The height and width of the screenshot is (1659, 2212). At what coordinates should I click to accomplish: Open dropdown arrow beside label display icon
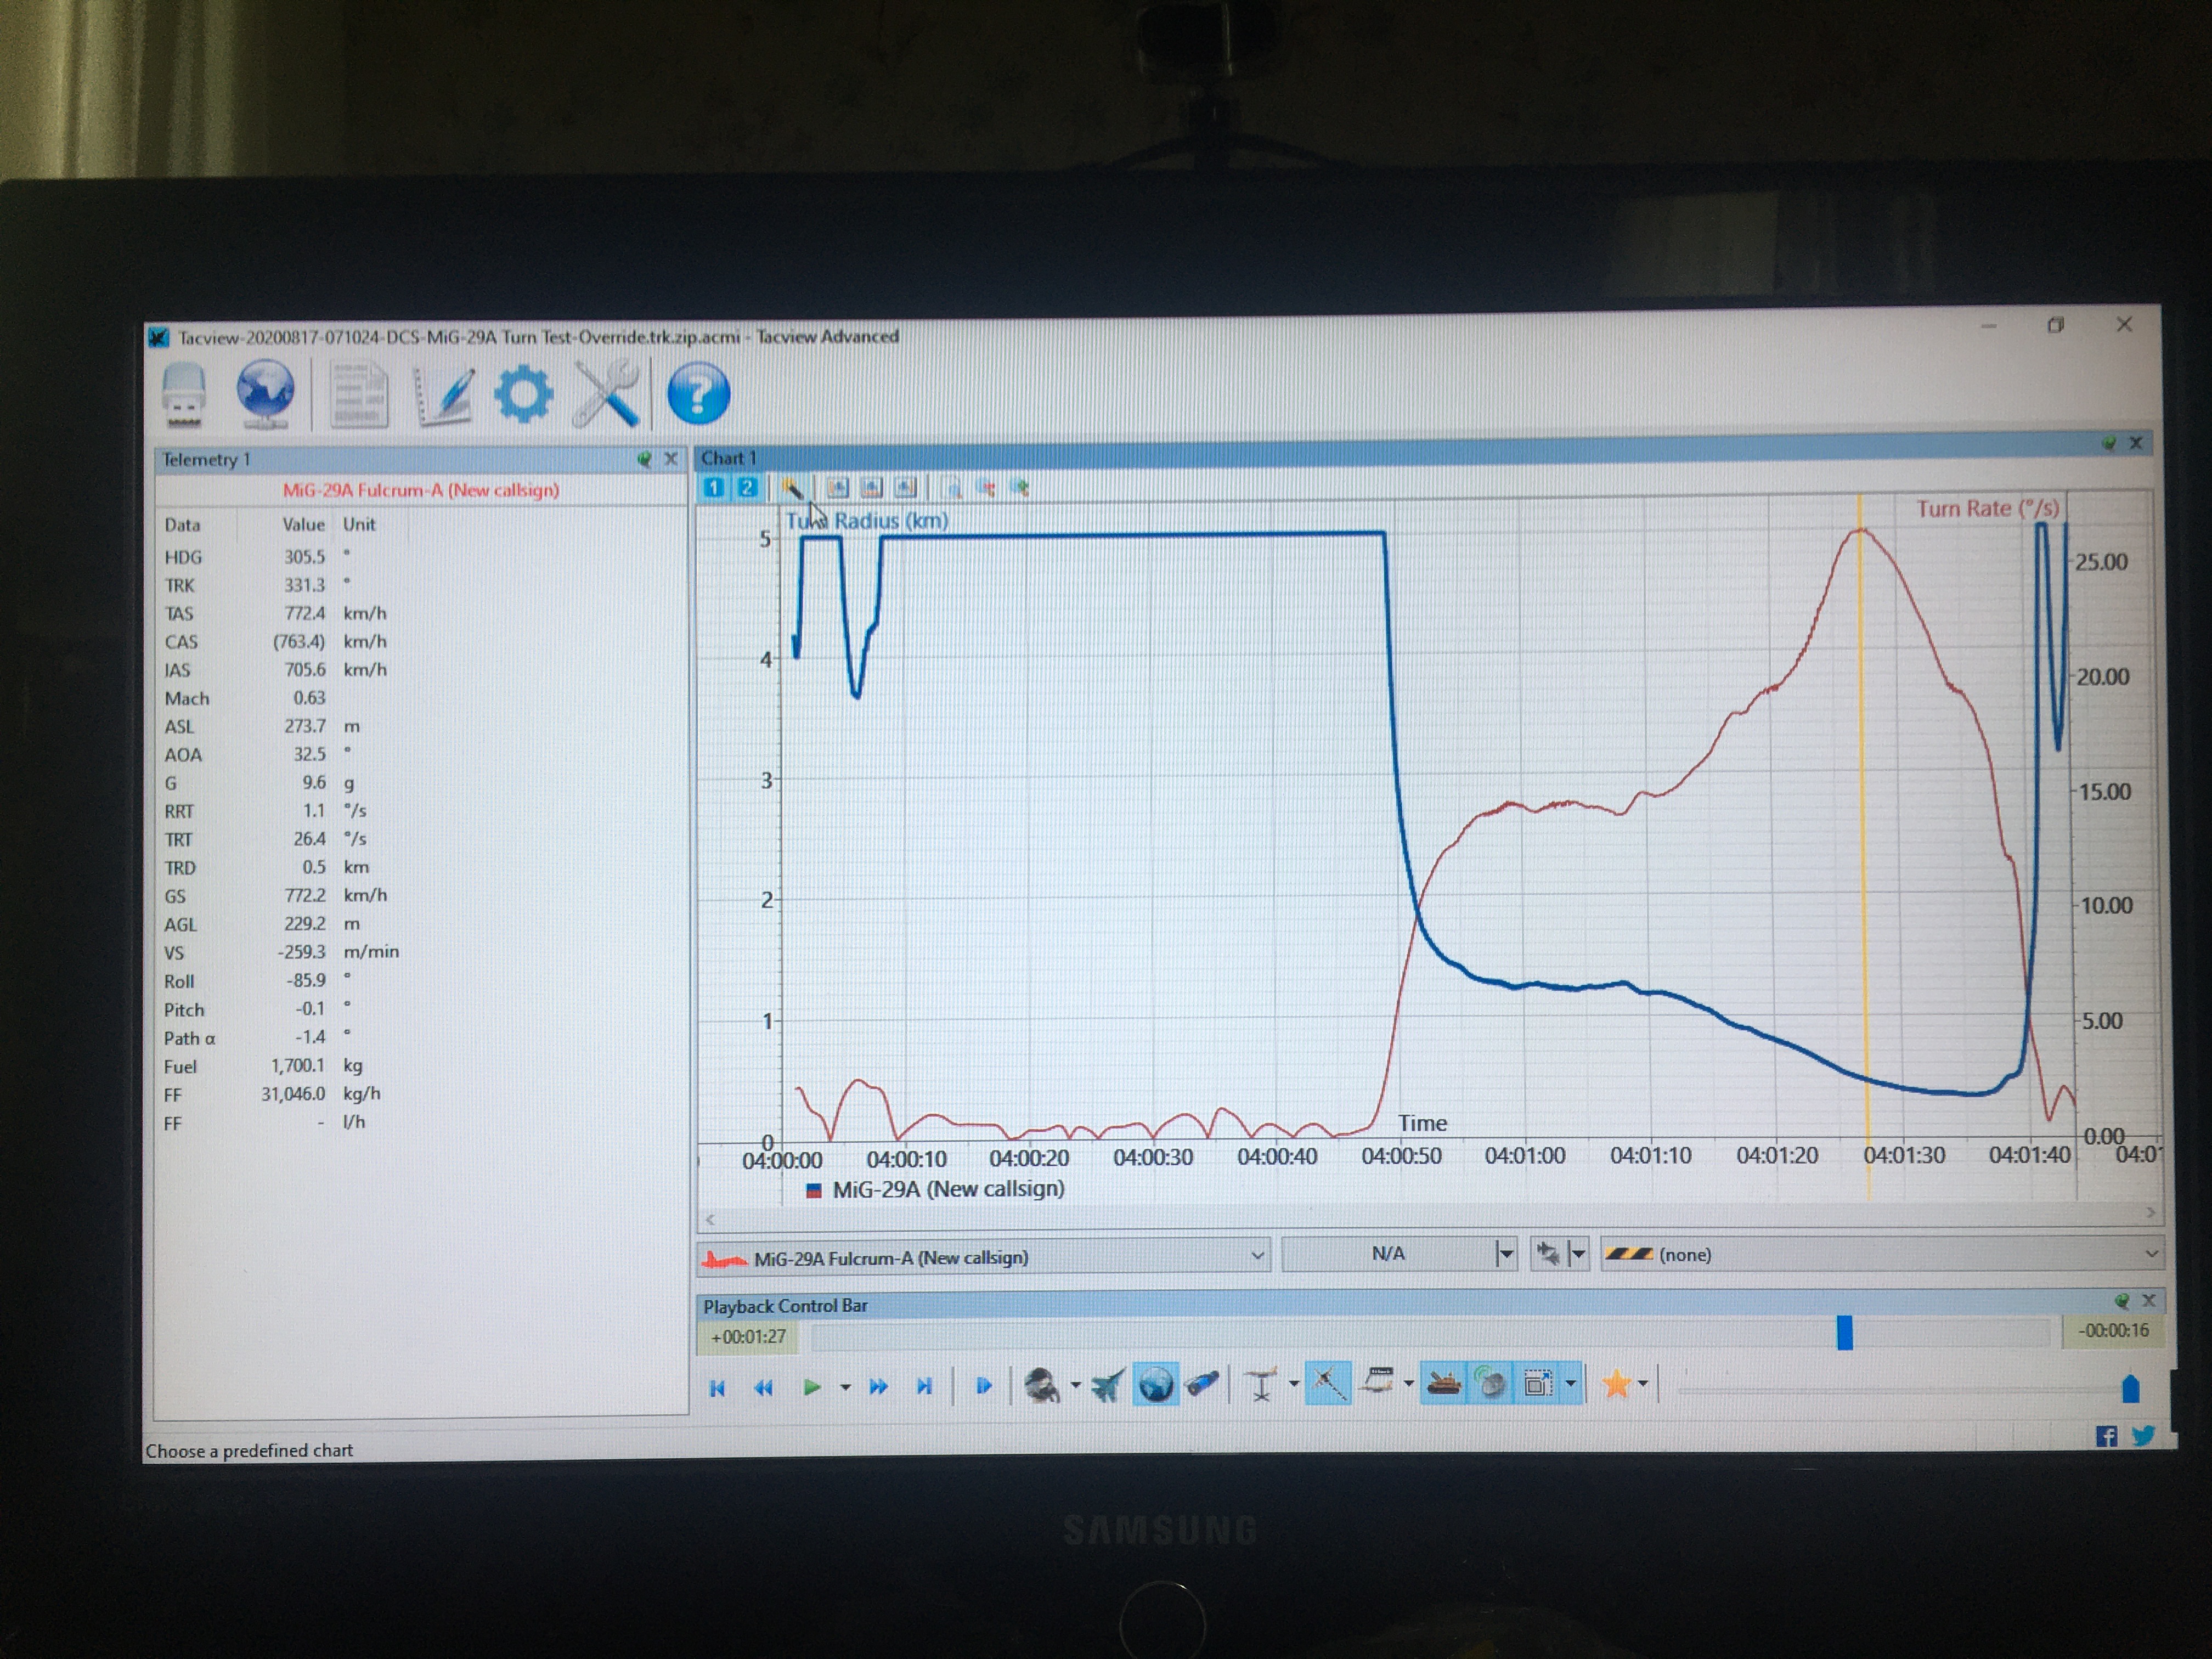tap(1408, 1383)
